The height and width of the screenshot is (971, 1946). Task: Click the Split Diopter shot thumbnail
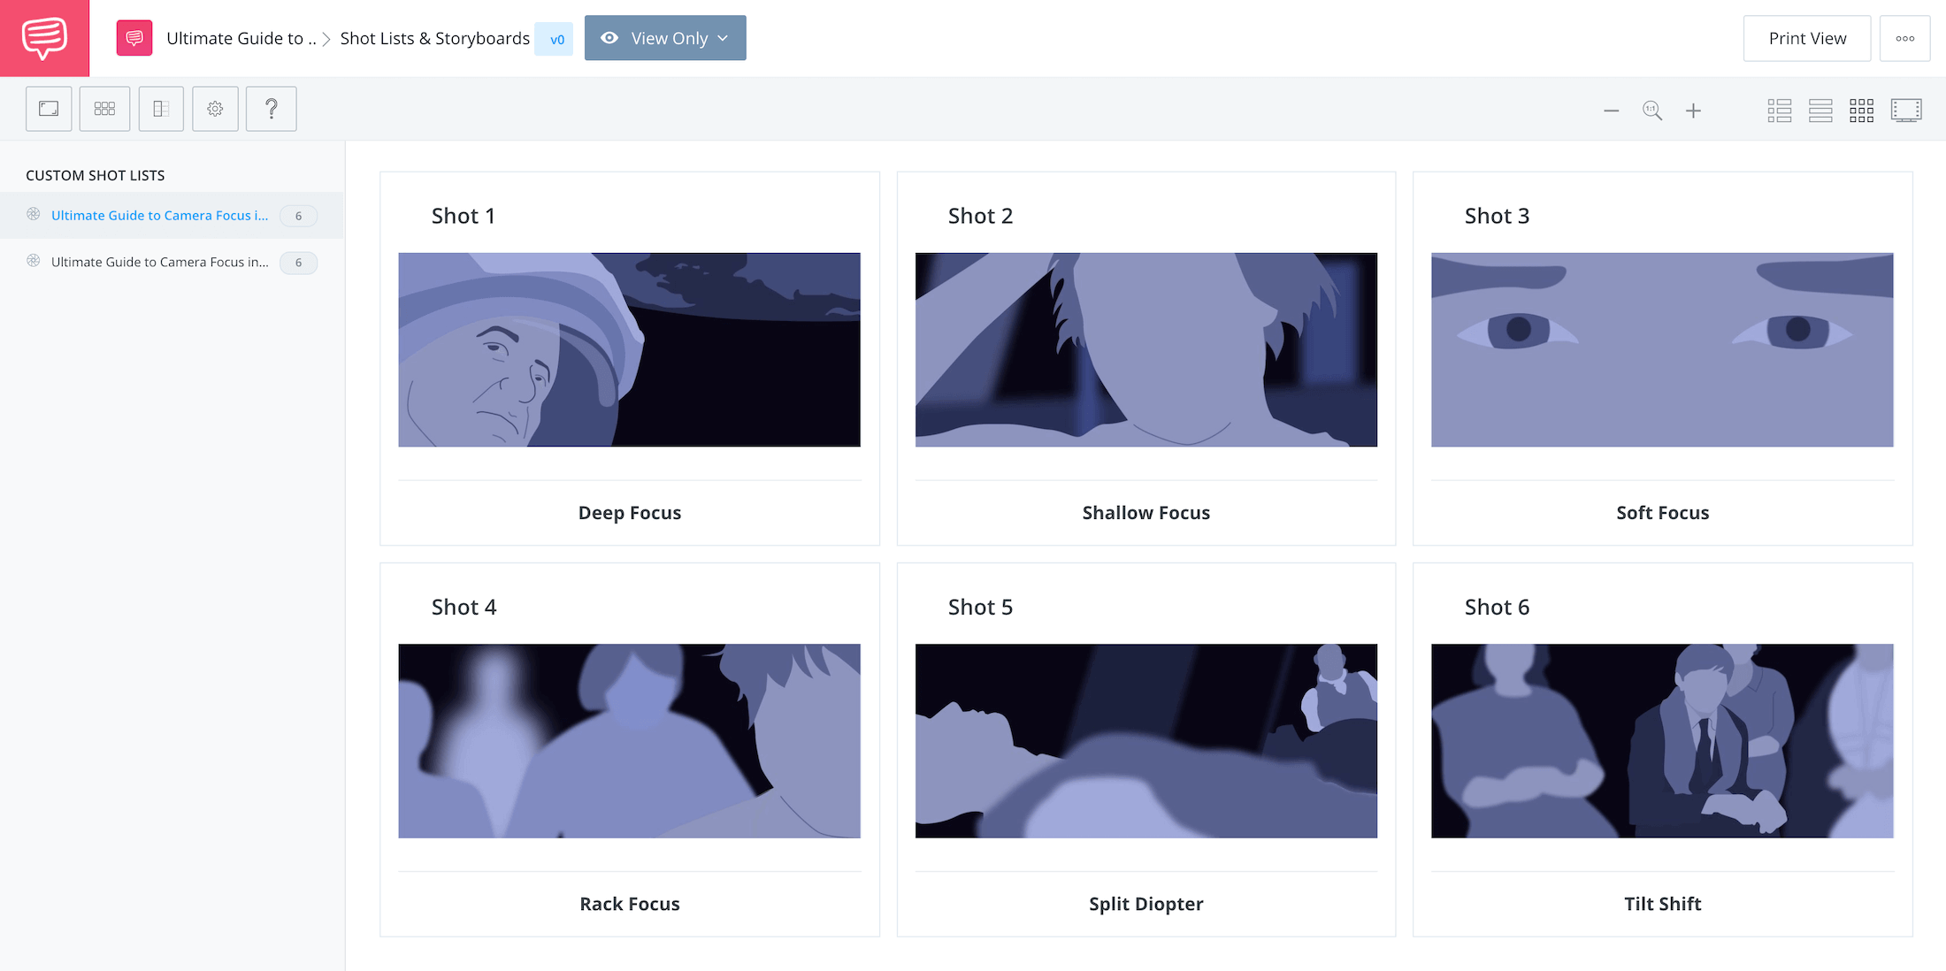pyautogui.click(x=1145, y=740)
